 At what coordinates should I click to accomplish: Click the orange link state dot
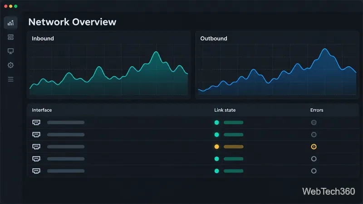(217, 146)
